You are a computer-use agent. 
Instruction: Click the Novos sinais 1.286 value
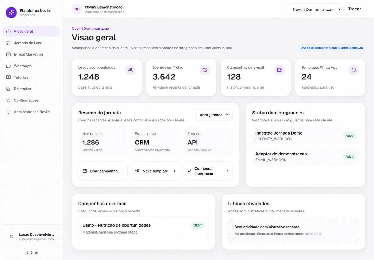click(x=91, y=143)
